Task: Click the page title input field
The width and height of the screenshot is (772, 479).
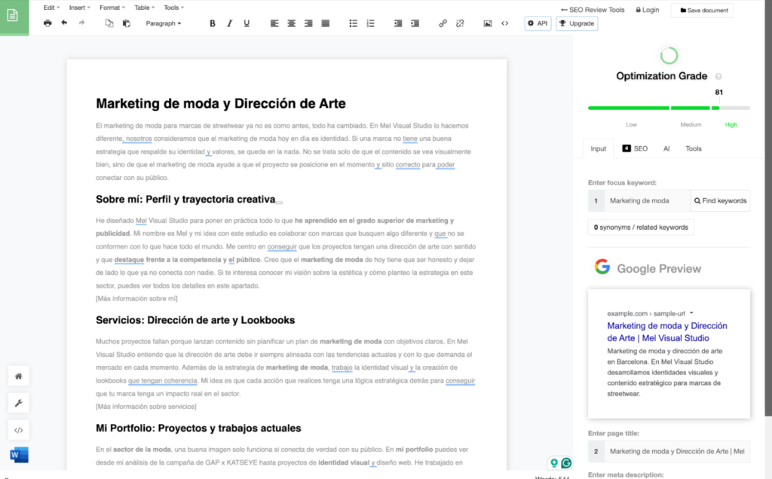Action: pyautogui.click(x=677, y=451)
